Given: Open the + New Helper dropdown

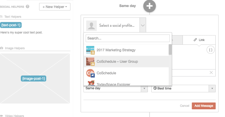Looking at the screenshot, I should pos(55,7).
